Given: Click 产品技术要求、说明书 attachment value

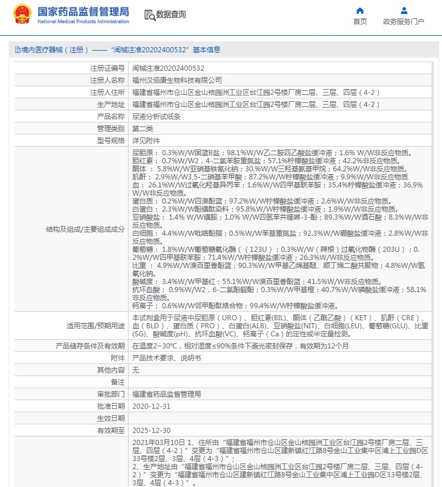Looking at the screenshot, I should pyautogui.click(x=166, y=358).
